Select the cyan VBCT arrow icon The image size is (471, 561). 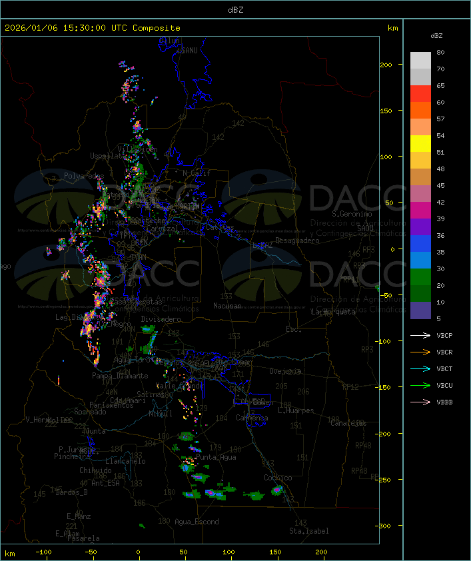(421, 368)
